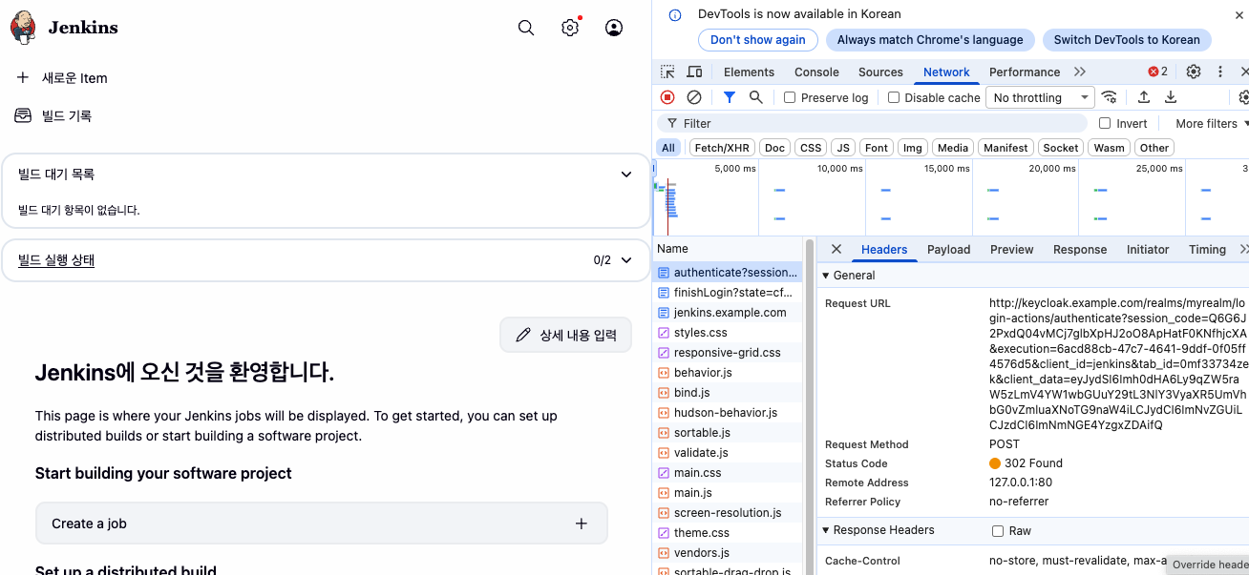Select finishLogin?state request row
This screenshot has width=1249, height=575.
728,293
